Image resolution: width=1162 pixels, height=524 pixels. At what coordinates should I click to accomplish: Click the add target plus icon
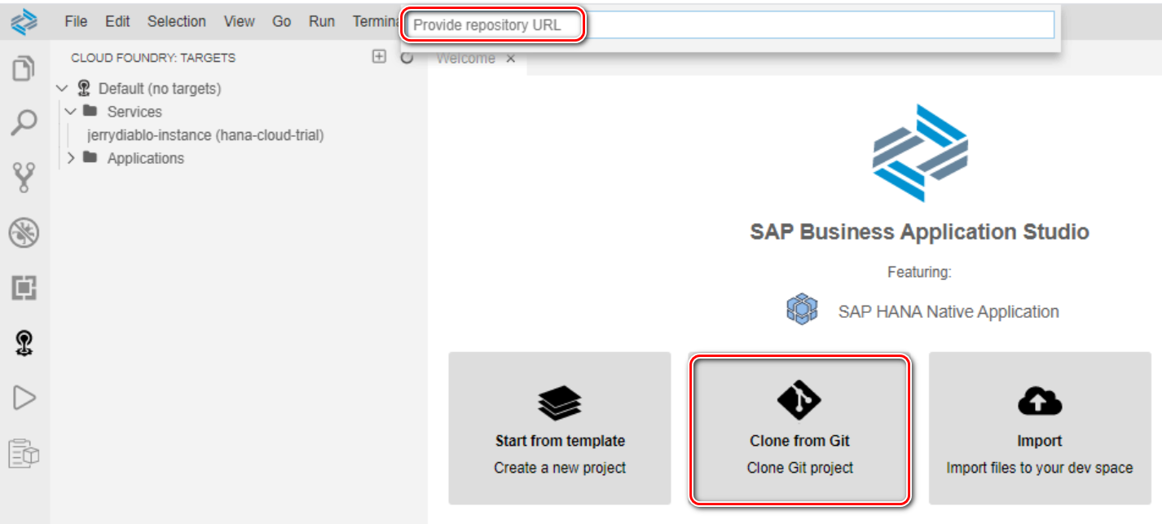379,57
